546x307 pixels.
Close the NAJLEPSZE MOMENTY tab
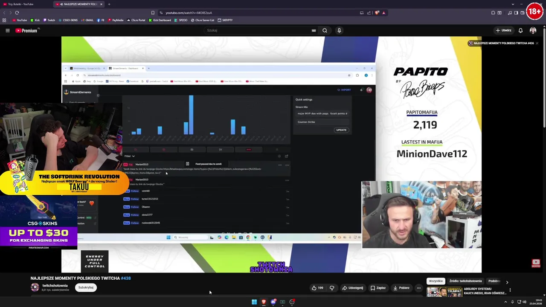coord(101,4)
